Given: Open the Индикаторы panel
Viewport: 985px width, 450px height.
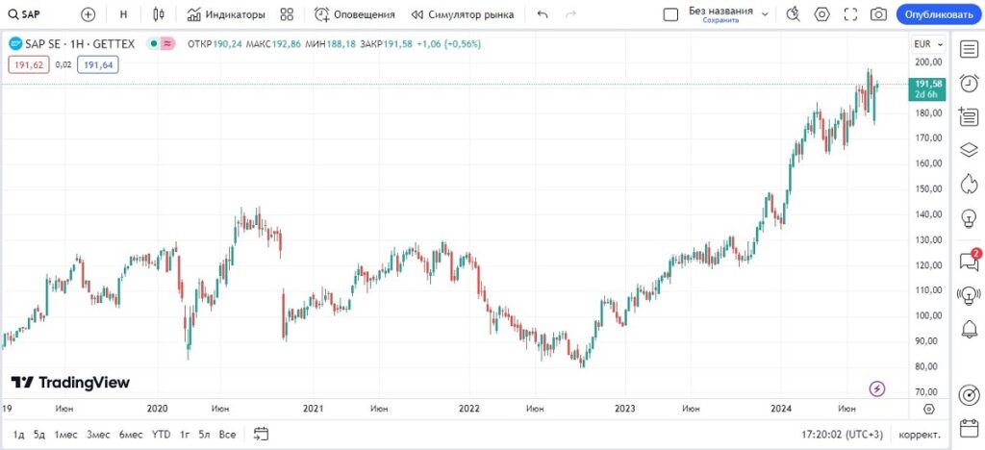Looking at the screenshot, I should click(x=226, y=13).
